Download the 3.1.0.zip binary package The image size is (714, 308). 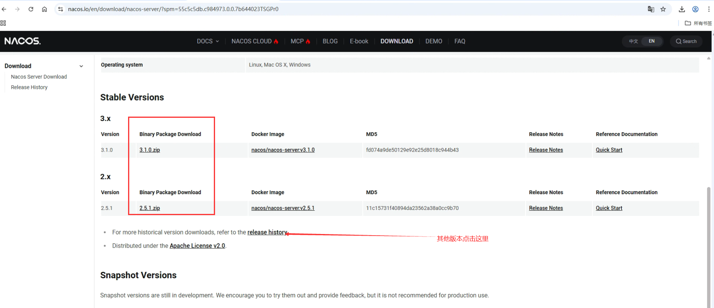150,150
